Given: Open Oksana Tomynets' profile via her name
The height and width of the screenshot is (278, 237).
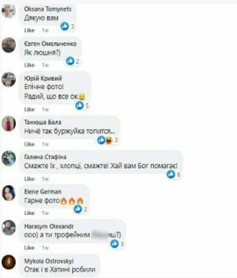Looking at the screenshot, I should [48, 9].
